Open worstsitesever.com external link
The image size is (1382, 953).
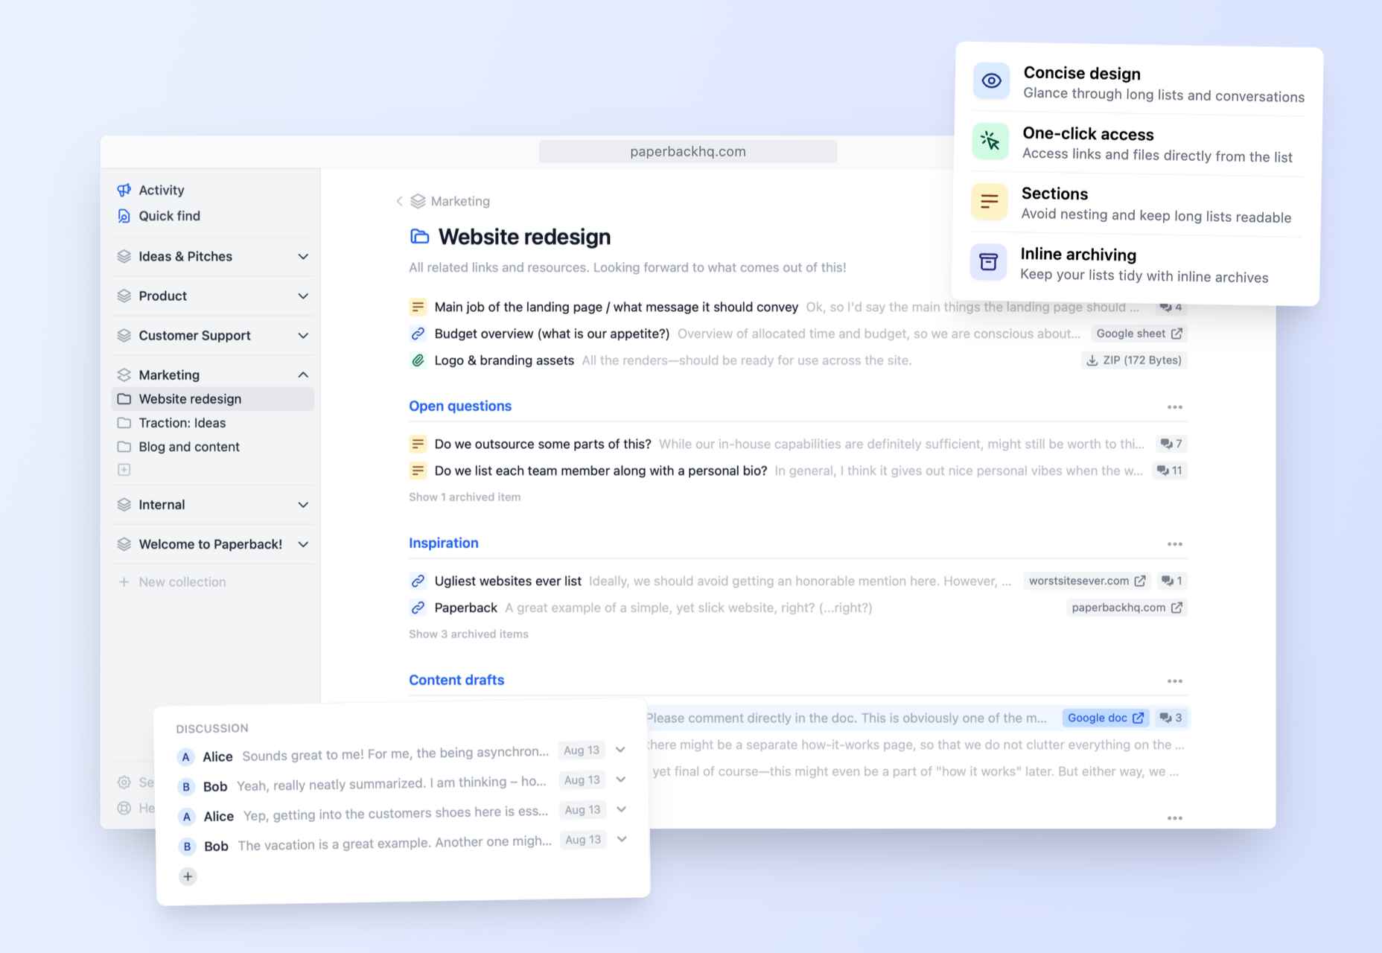[1087, 581]
